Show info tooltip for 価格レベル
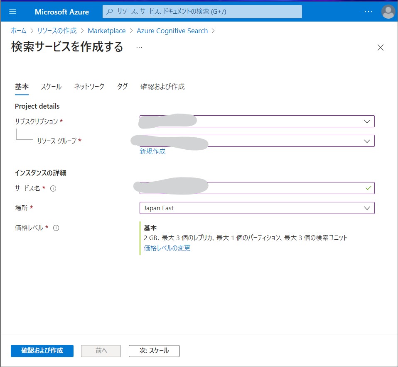Viewport: 398px width, 367px height. [x=56, y=228]
